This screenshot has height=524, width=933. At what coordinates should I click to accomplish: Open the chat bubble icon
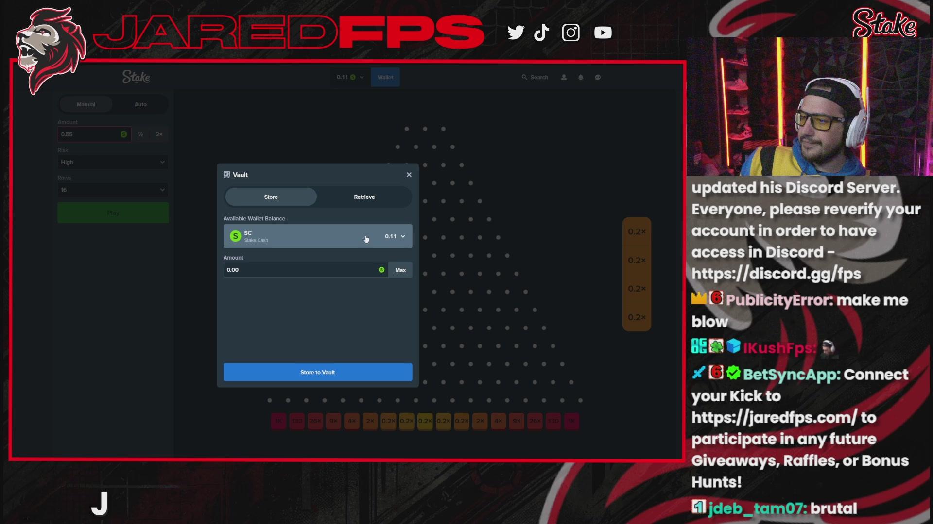click(x=598, y=77)
